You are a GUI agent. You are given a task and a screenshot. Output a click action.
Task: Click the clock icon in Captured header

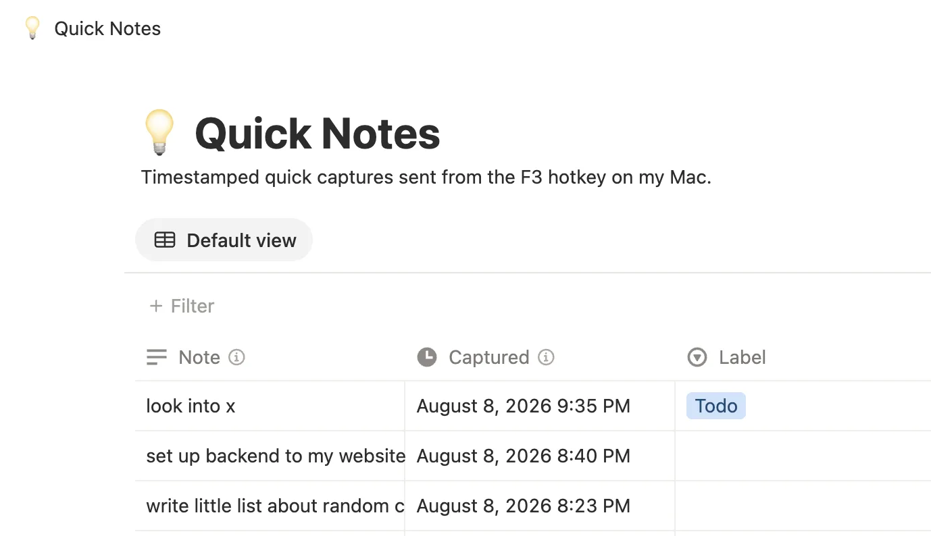pos(427,357)
